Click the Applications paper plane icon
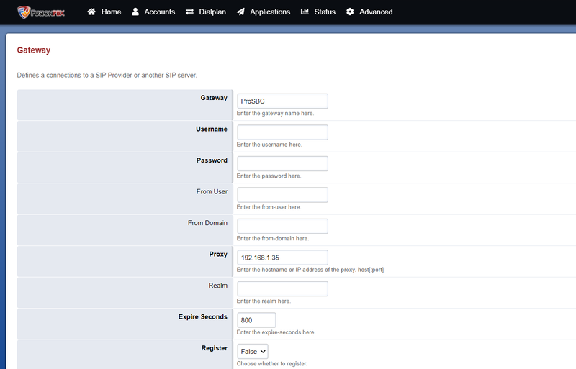The height and width of the screenshot is (369, 576). coord(240,12)
